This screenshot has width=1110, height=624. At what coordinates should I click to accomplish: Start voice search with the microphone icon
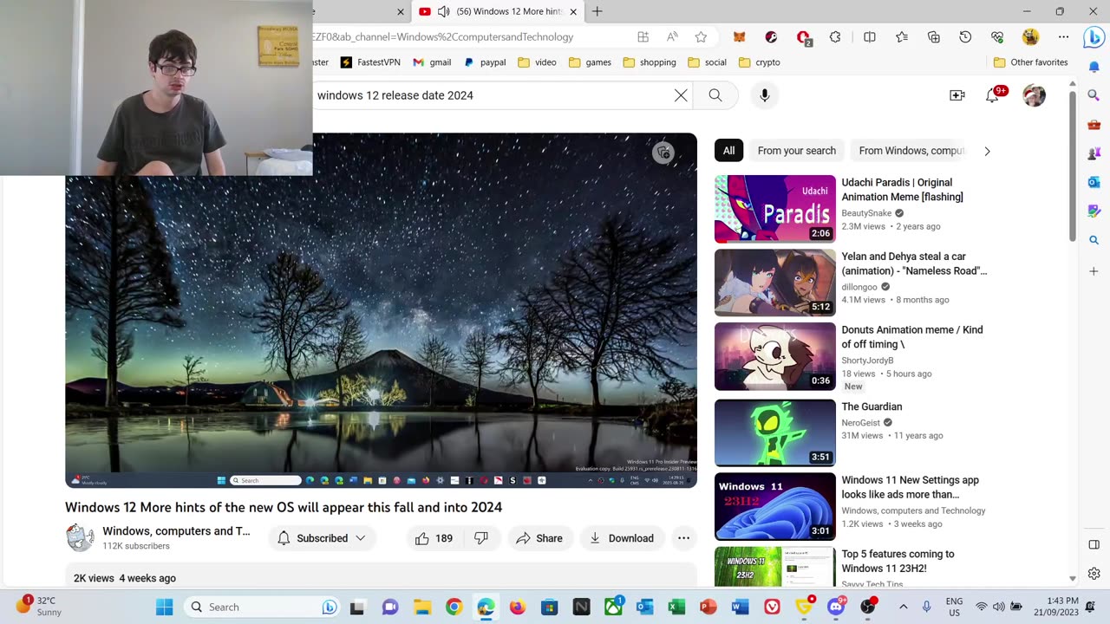pyautogui.click(x=764, y=95)
